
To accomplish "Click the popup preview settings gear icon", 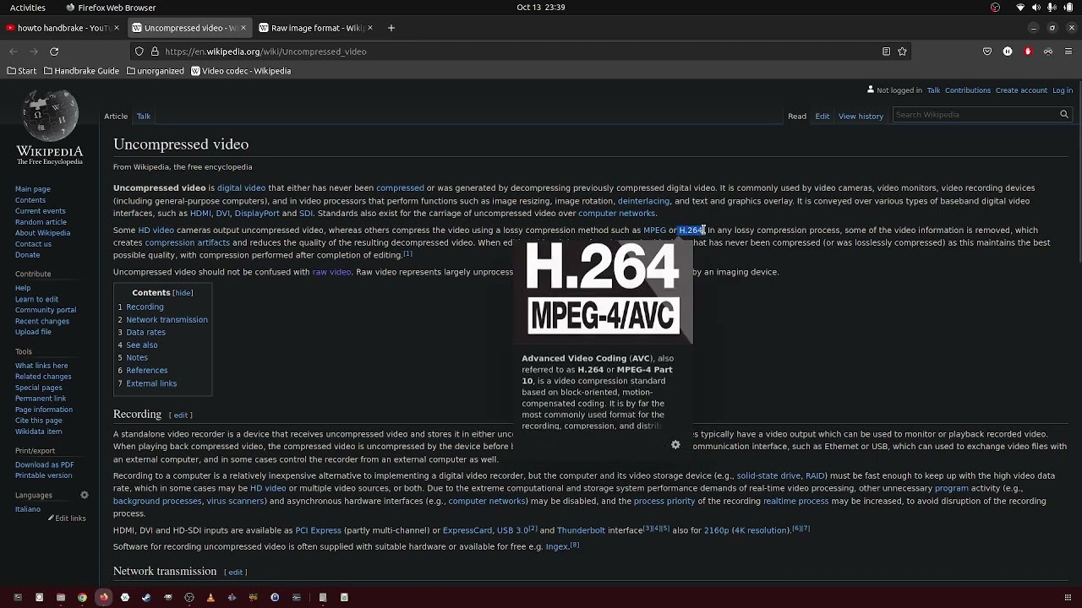I will (675, 445).
